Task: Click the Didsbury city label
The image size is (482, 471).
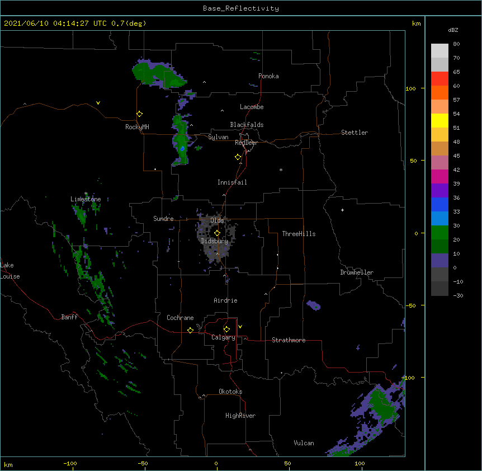Action: pyautogui.click(x=215, y=241)
